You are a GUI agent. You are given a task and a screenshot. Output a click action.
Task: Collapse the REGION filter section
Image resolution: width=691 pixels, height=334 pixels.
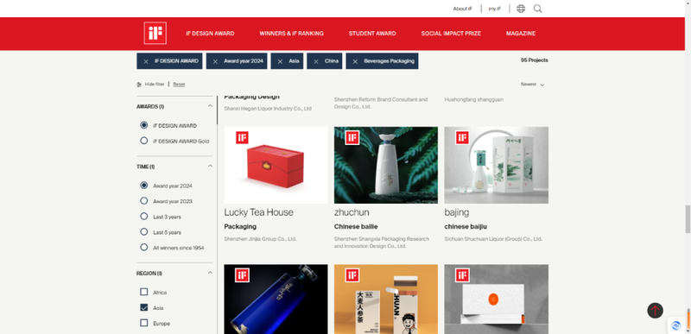pos(210,273)
